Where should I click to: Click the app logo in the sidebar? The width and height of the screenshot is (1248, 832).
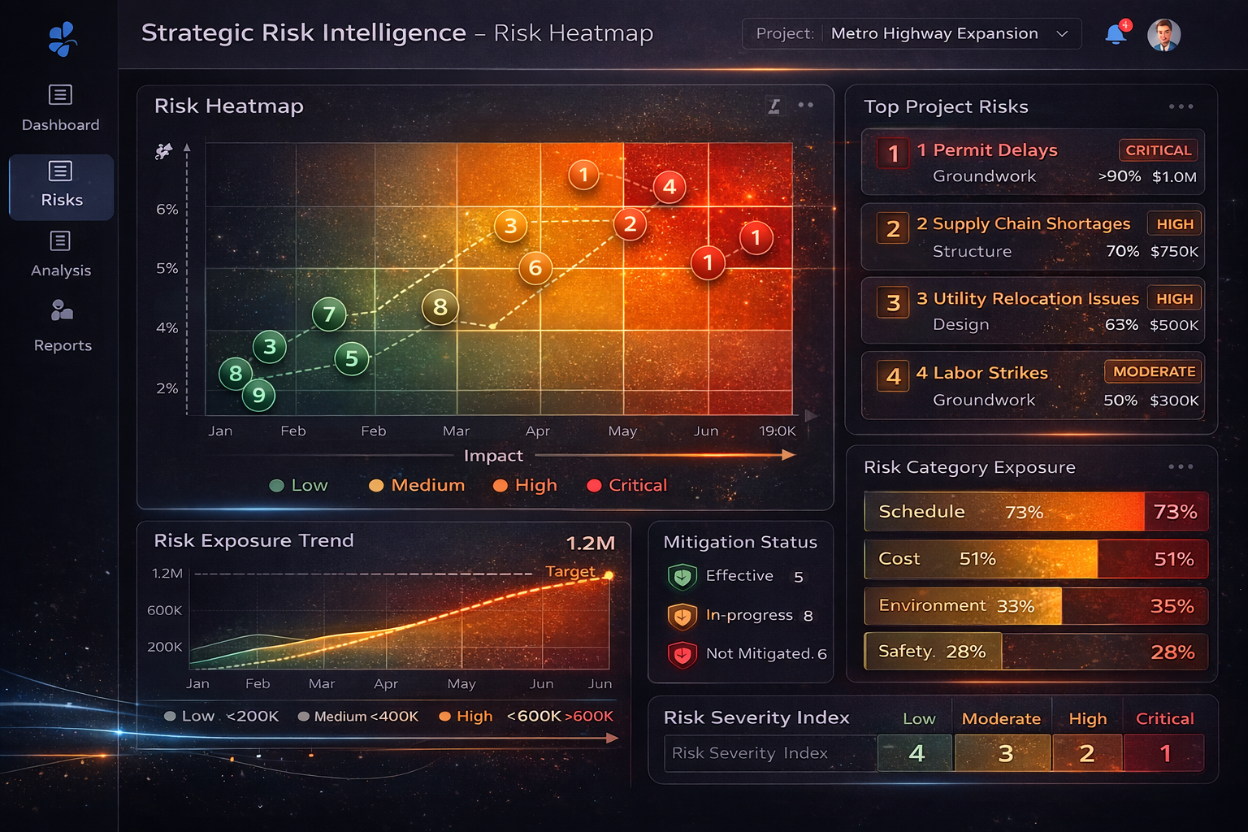click(x=62, y=38)
